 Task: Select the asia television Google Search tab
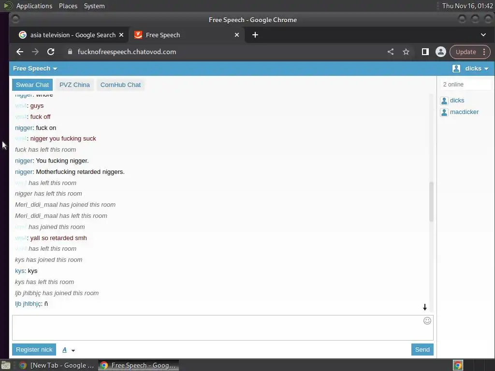click(73, 35)
